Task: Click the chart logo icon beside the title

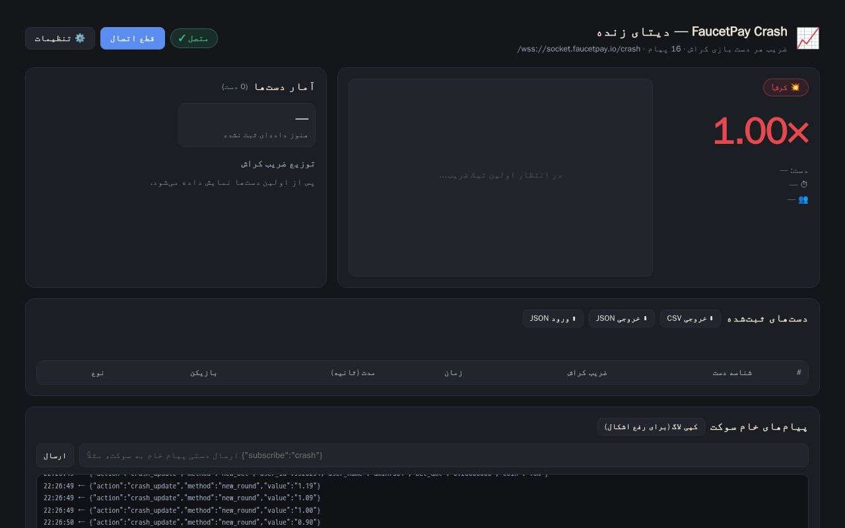Action: point(807,38)
